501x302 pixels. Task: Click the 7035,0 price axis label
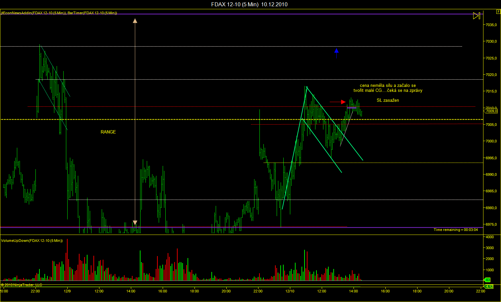[491, 25]
